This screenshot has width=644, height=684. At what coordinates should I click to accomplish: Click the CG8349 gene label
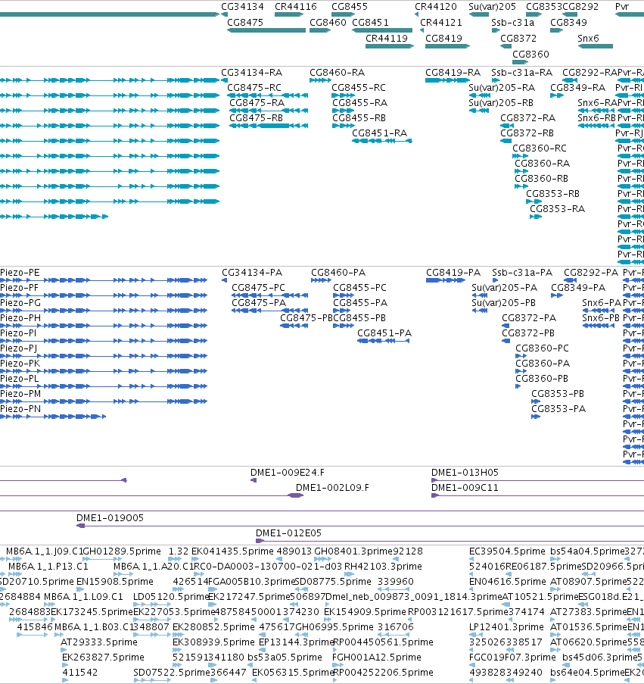pyautogui.click(x=568, y=22)
